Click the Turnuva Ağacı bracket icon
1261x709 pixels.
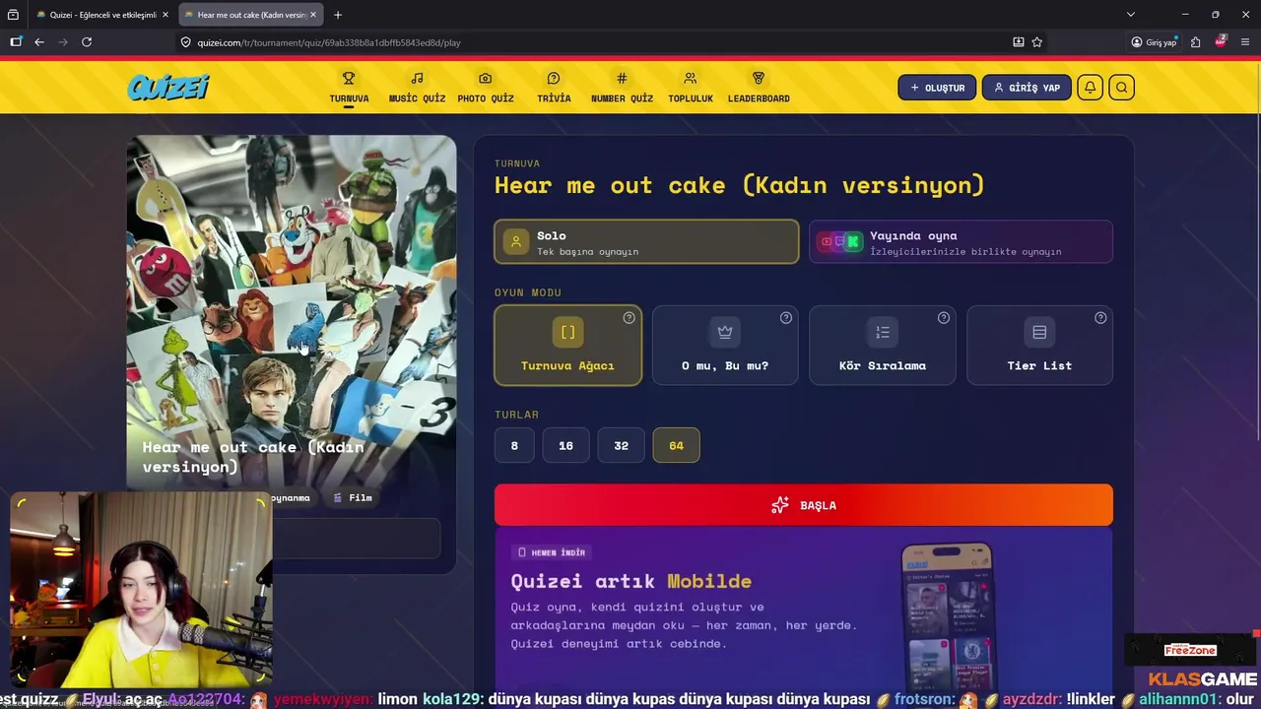567,333
